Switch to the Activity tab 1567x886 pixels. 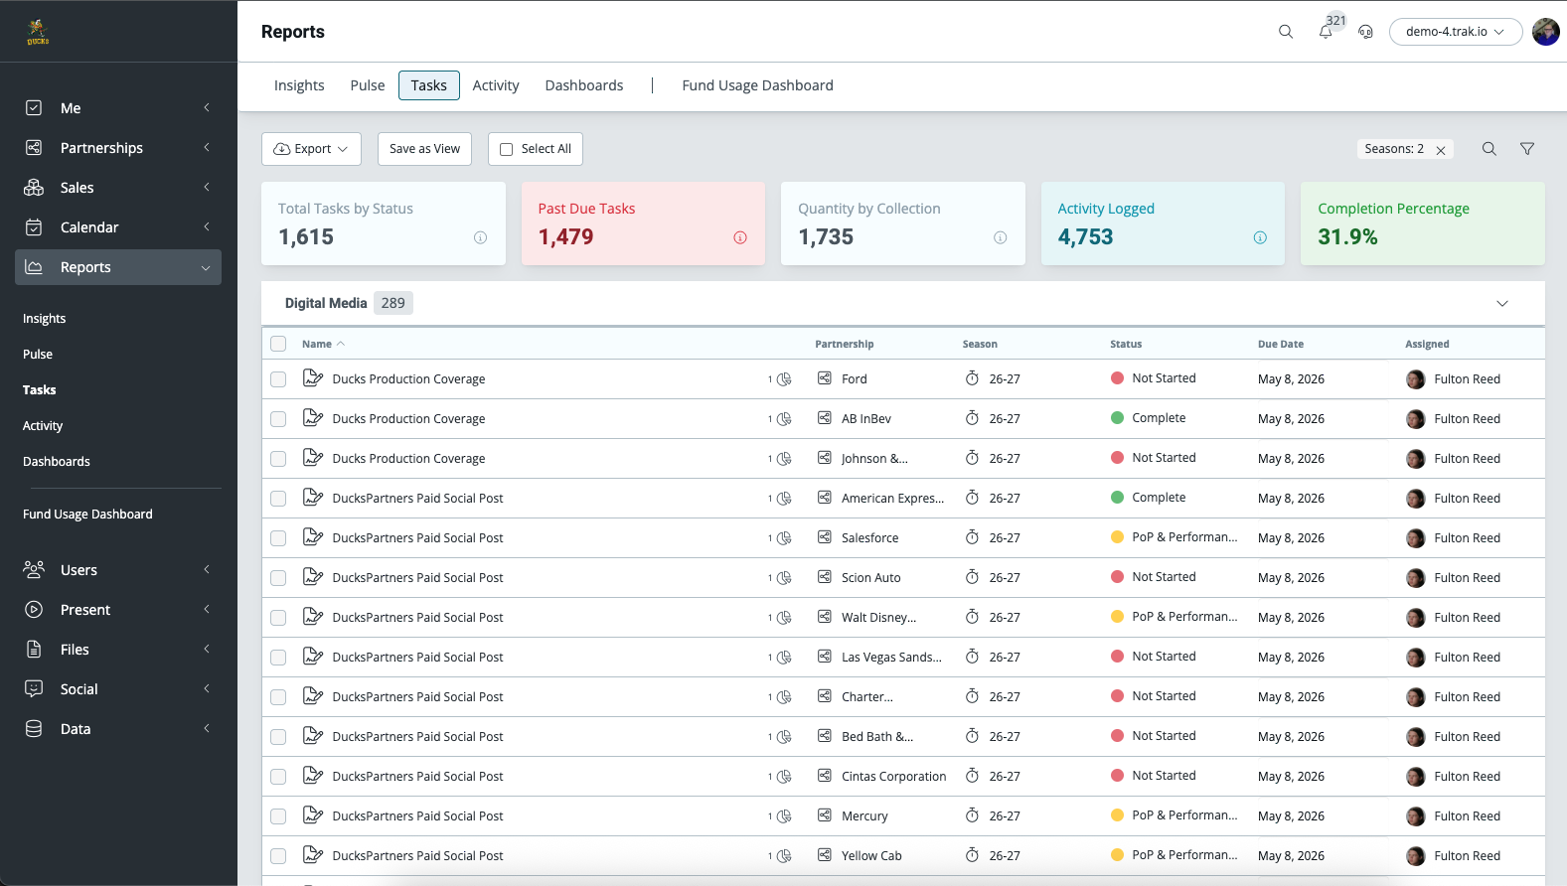pyautogui.click(x=496, y=85)
